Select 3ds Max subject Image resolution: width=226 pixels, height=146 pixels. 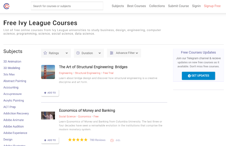click(9, 74)
